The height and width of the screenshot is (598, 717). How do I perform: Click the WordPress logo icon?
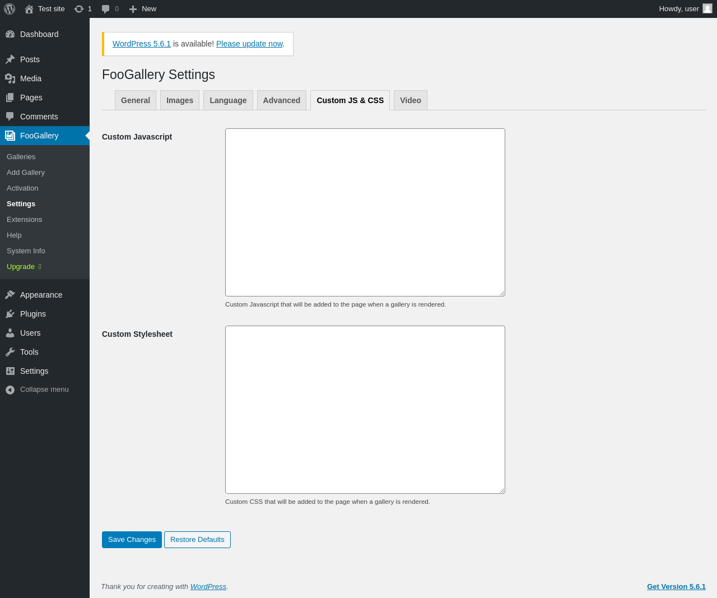click(10, 9)
